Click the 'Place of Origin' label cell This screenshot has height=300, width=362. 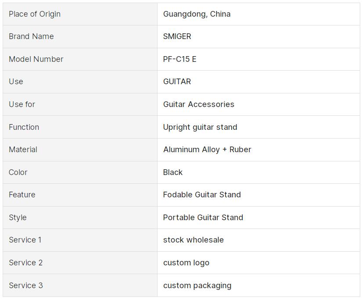(x=35, y=14)
